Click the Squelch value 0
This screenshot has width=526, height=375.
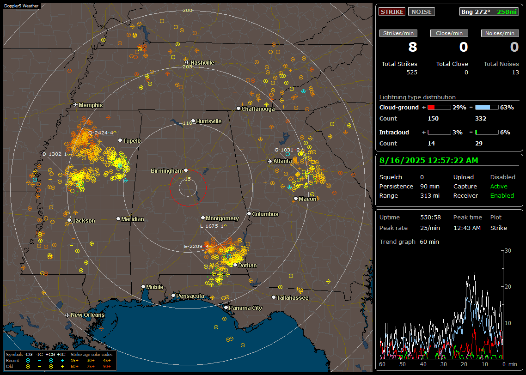[422, 177]
